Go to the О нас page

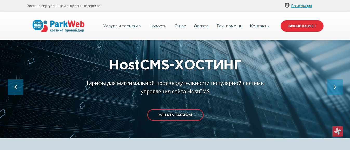[180, 26]
